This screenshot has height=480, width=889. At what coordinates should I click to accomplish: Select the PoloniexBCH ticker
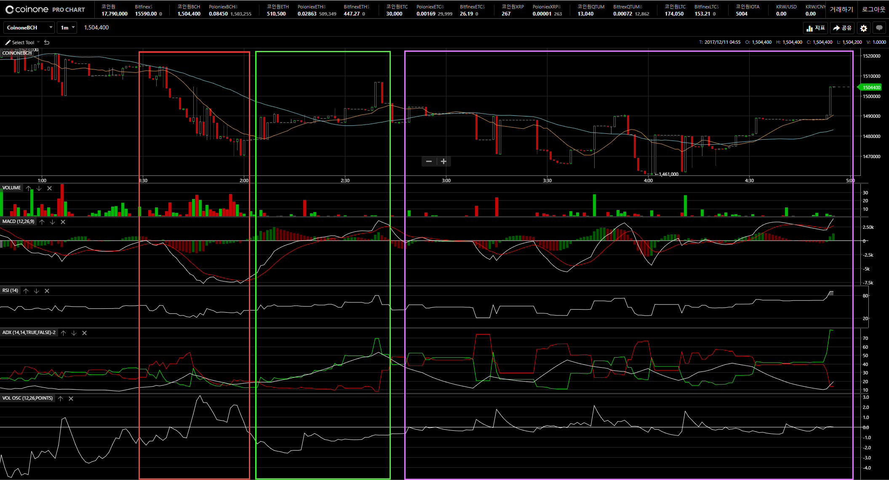(230, 10)
